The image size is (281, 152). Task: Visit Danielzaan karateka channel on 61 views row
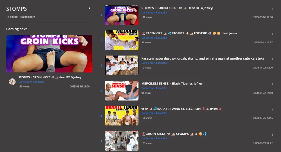tap(154, 88)
